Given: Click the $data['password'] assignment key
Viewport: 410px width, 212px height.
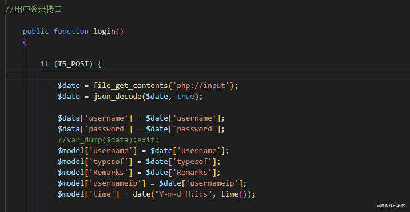Looking at the screenshot, I should (x=109, y=129).
